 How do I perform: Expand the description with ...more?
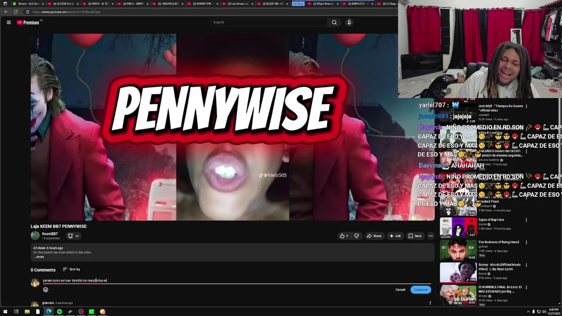click(x=39, y=257)
